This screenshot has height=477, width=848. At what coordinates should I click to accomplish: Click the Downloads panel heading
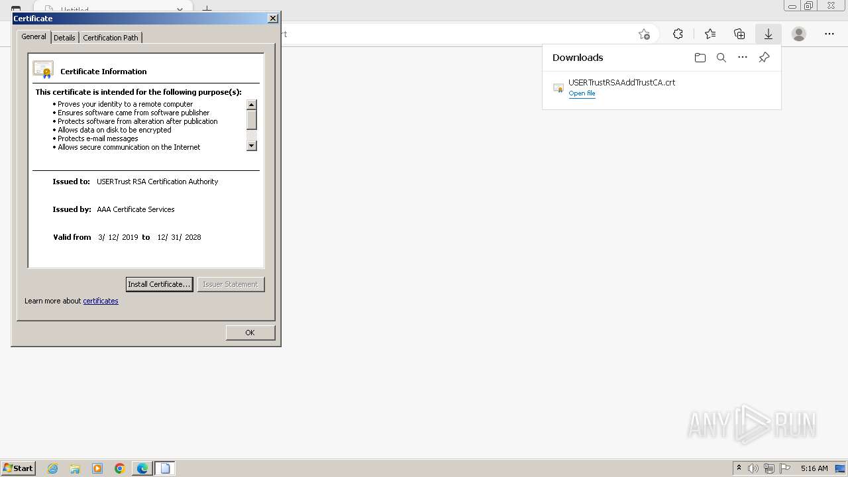[x=578, y=58]
